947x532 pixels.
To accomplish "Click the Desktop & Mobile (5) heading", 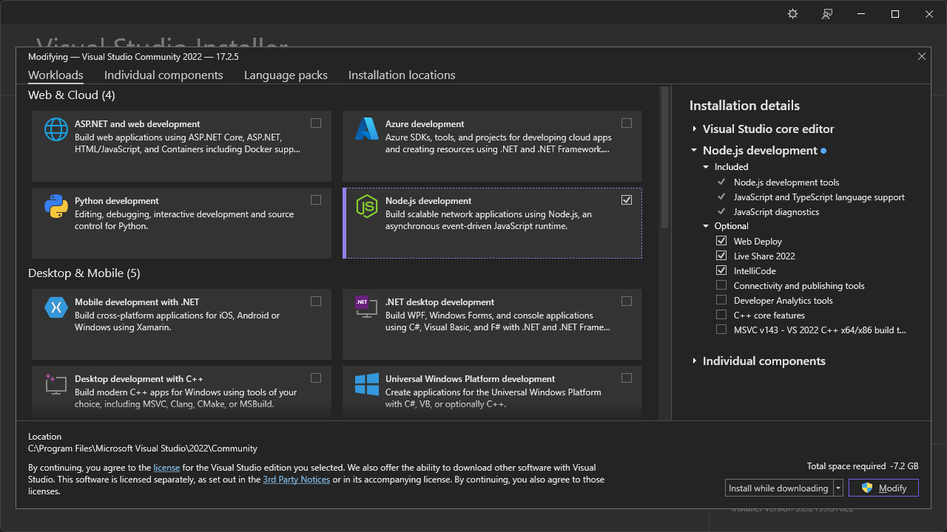I will pyautogui.click(x=84, y=273).
